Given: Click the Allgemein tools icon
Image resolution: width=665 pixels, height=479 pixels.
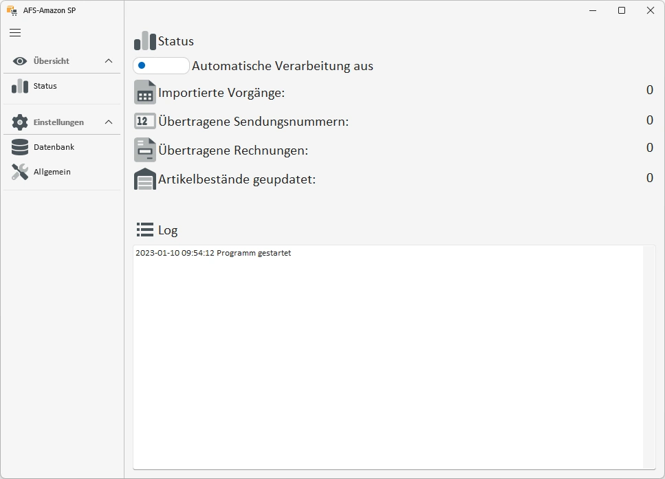Looking at the screenshot, I should tap(20, 172).
